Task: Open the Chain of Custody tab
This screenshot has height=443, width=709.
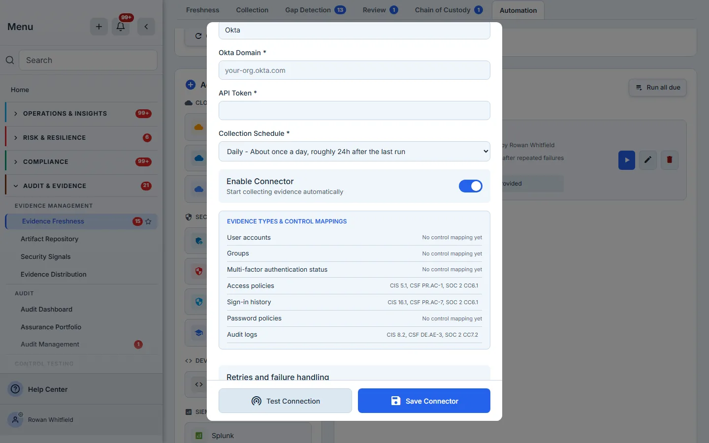Action: 449,10
